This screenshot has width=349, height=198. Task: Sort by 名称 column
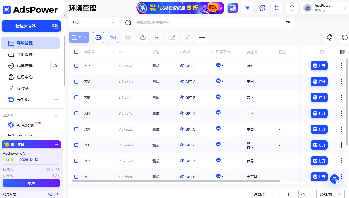[189, 52]
